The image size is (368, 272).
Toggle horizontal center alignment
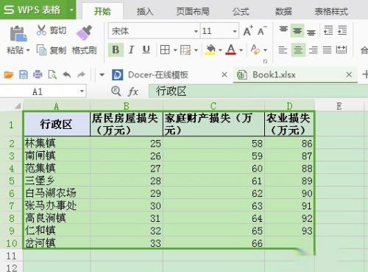click(x=298, y=50)
